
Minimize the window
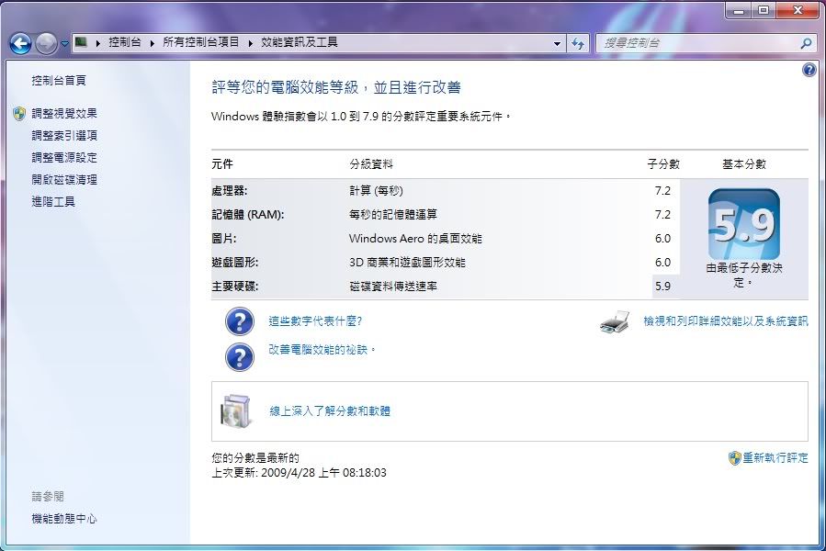[739, 10]
